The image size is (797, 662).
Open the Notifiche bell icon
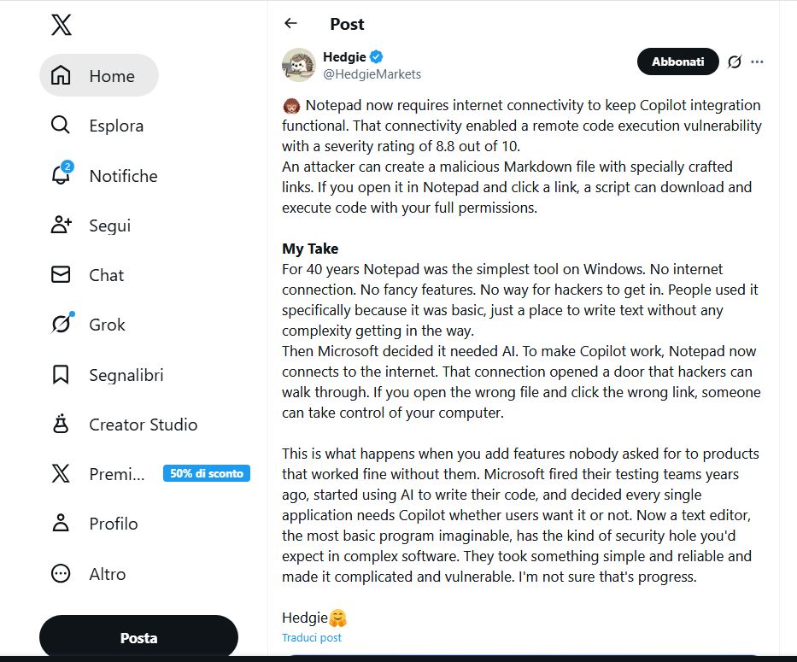(61, 175)
